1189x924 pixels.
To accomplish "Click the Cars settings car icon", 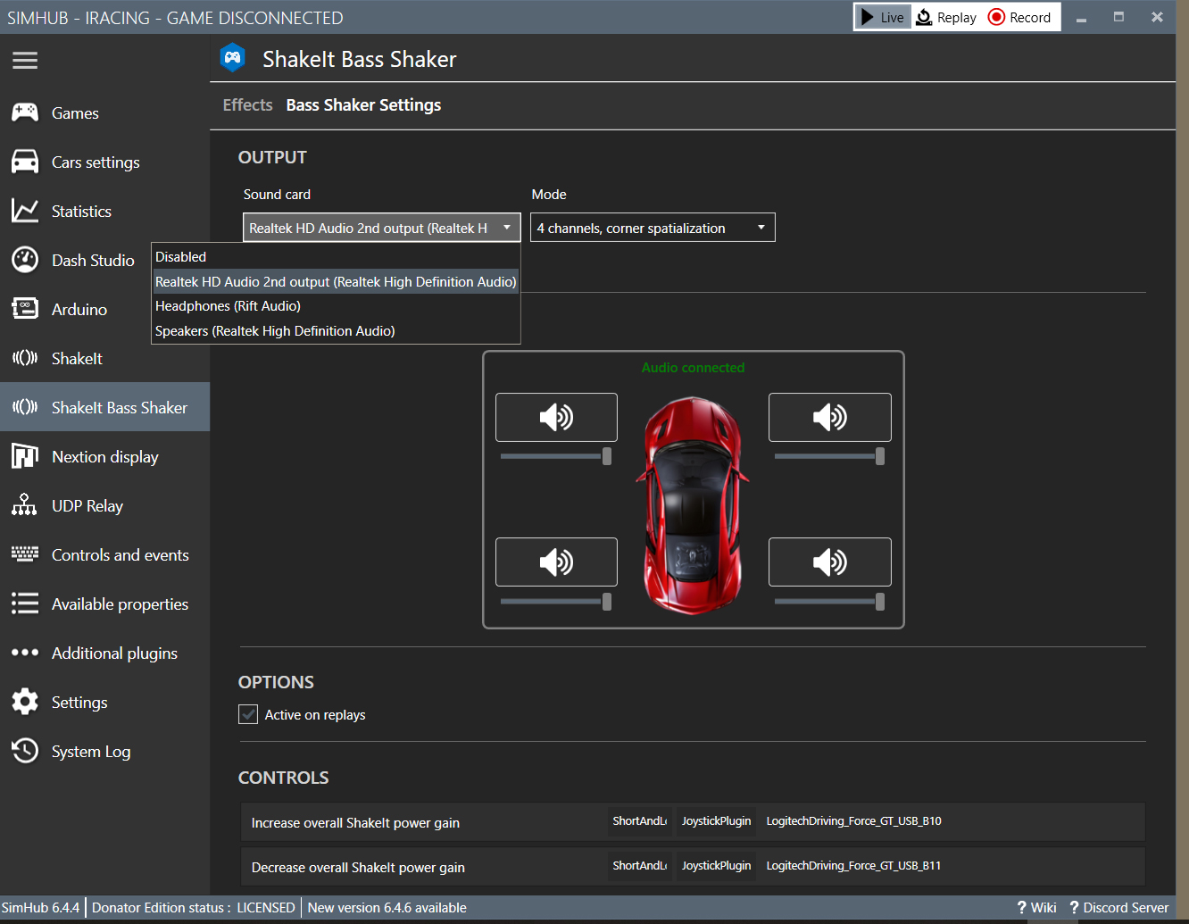I will pyautogui.click(x=25, y=162).
